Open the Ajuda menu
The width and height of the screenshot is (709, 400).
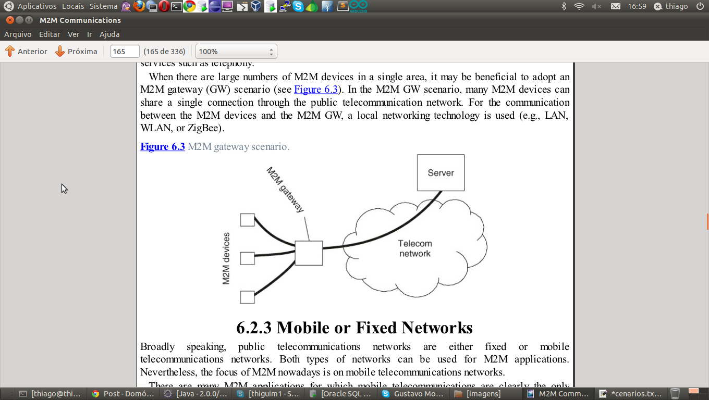coord(109,34)
